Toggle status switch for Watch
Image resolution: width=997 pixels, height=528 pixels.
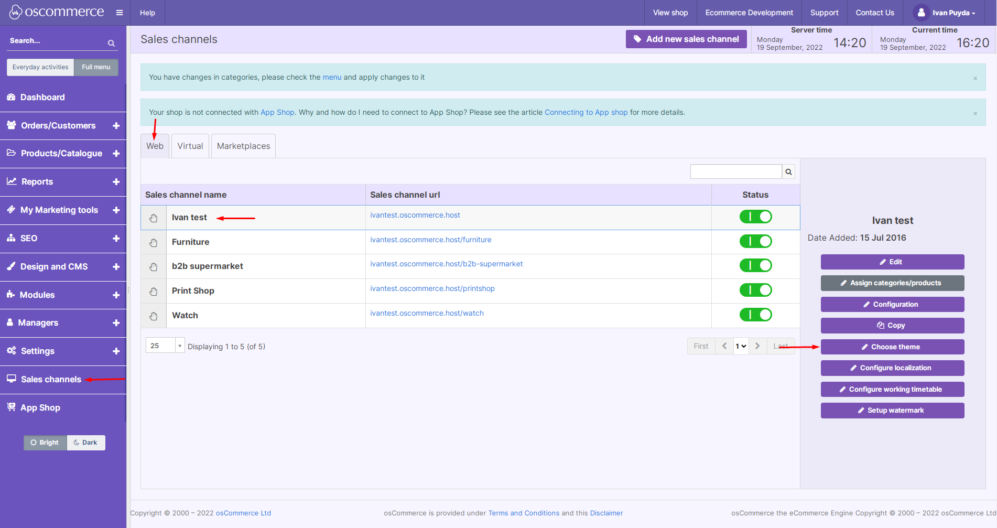[755, 315]
